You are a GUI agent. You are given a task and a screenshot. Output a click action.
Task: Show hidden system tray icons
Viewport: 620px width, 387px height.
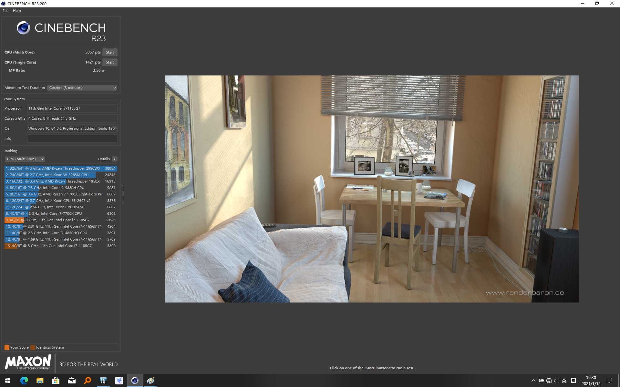click(x=533, y=381)
